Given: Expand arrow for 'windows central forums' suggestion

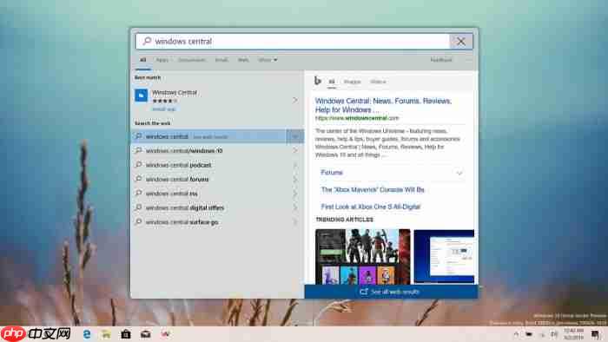Looking at the screenshot, I should [295, 180].
